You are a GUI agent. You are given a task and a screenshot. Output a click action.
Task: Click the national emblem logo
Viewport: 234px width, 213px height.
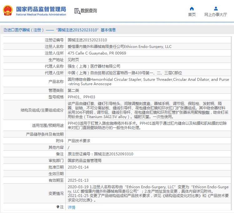[x=8, y=11]
